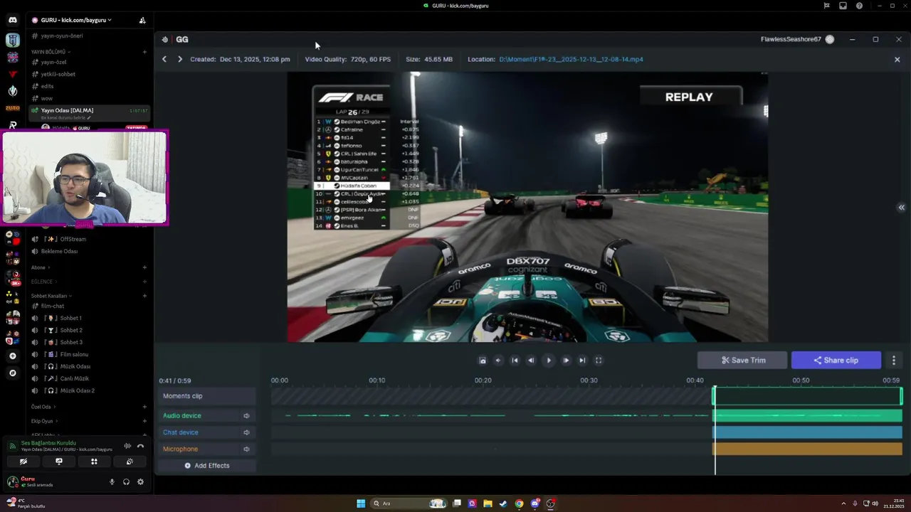Viewport: 911px width, 512px height.
Task: Click Save Trim button
Action: [x=742, y=361]
